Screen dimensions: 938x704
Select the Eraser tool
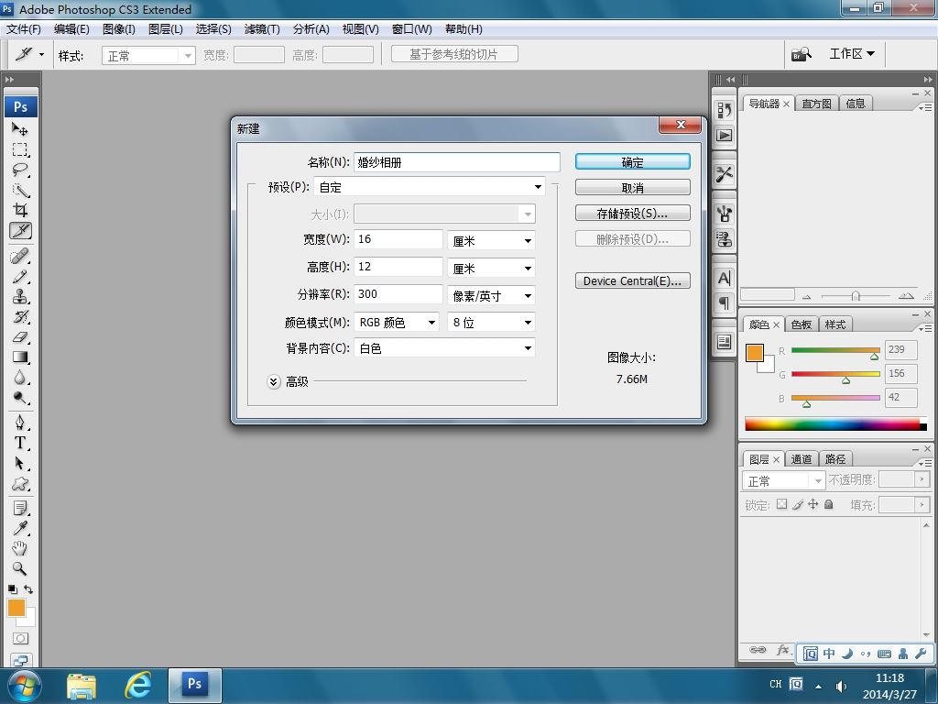pyautogui.click(x=20, y=337)
